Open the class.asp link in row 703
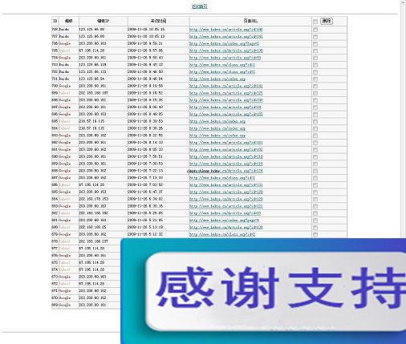406x344 pixels. click(222, 65)
